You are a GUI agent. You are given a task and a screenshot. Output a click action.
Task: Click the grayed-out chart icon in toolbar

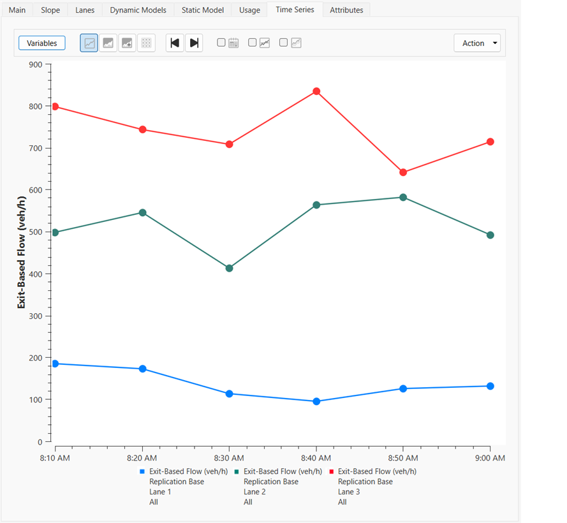click(x=296, y=43)
